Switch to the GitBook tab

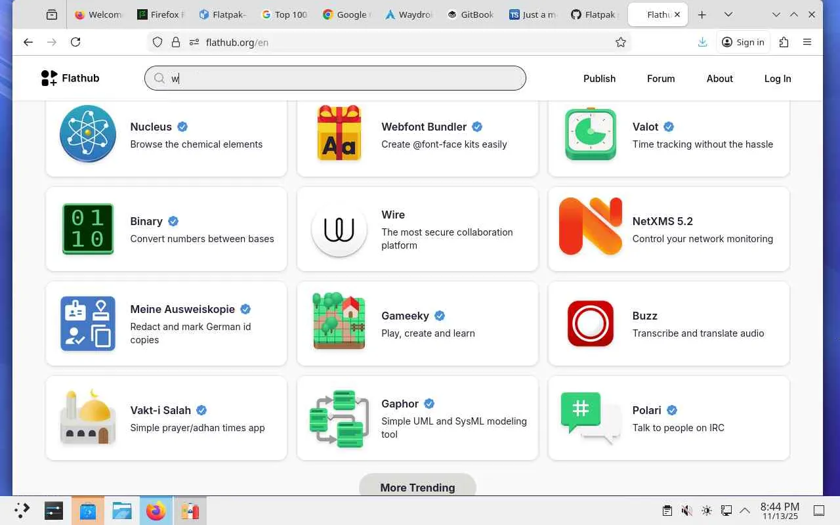pos(471,14)
